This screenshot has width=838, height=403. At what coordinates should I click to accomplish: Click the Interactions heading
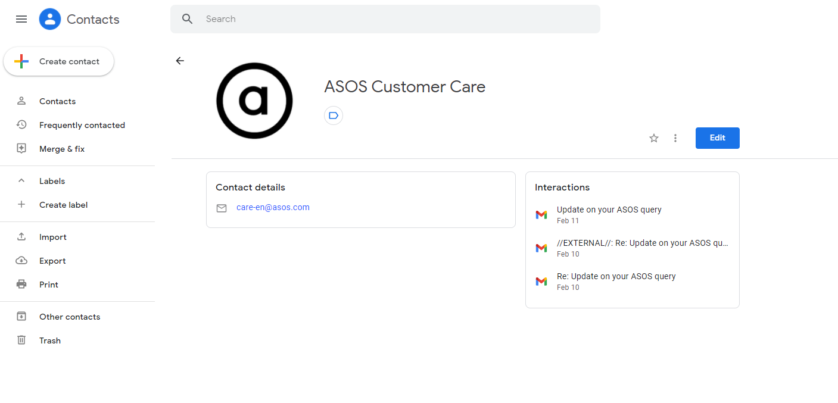(562, 188)
